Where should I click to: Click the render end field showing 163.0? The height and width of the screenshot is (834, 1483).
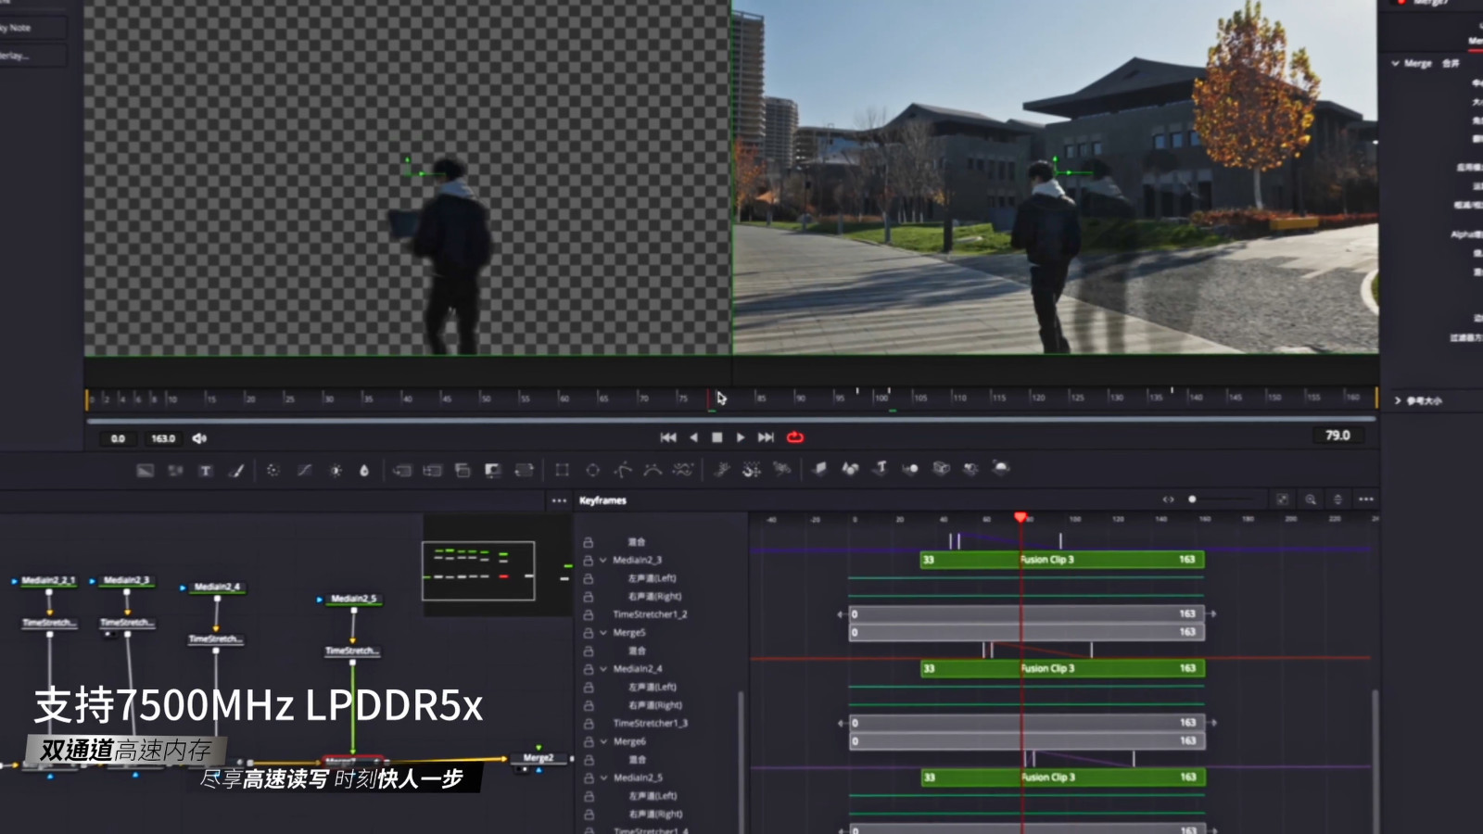click(163, 438)
